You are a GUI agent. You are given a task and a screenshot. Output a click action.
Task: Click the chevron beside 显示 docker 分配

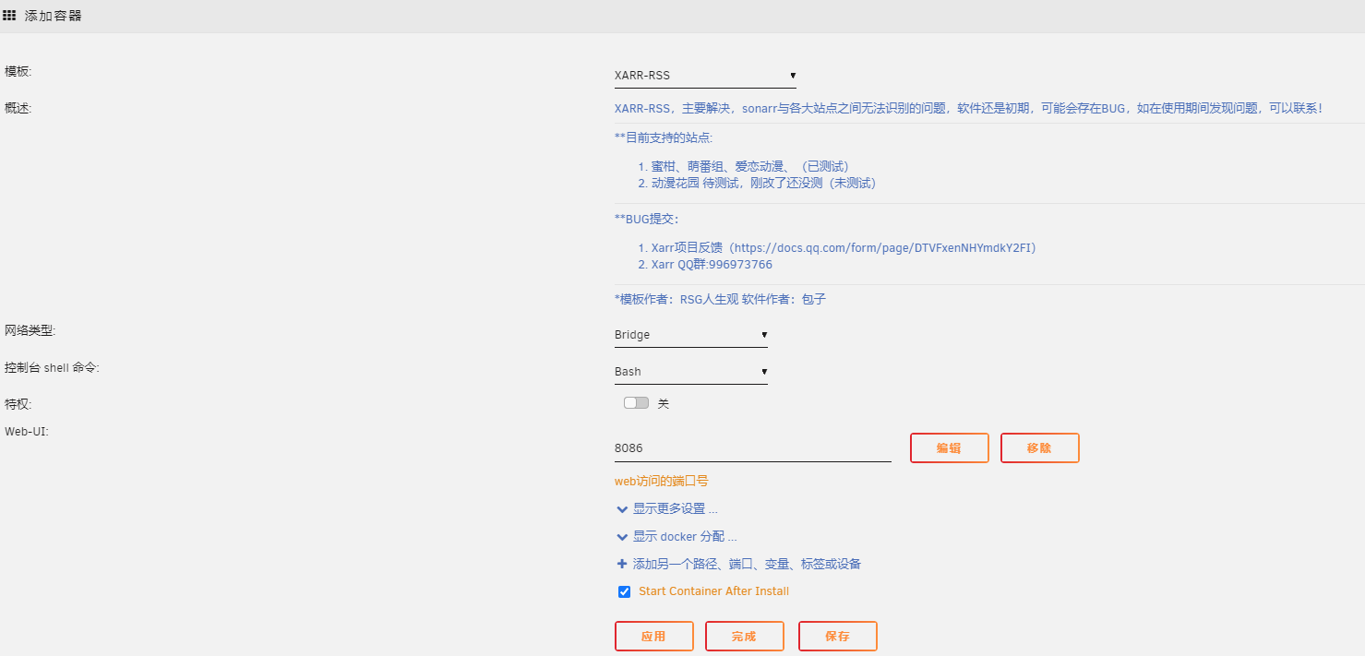(622, 536)
